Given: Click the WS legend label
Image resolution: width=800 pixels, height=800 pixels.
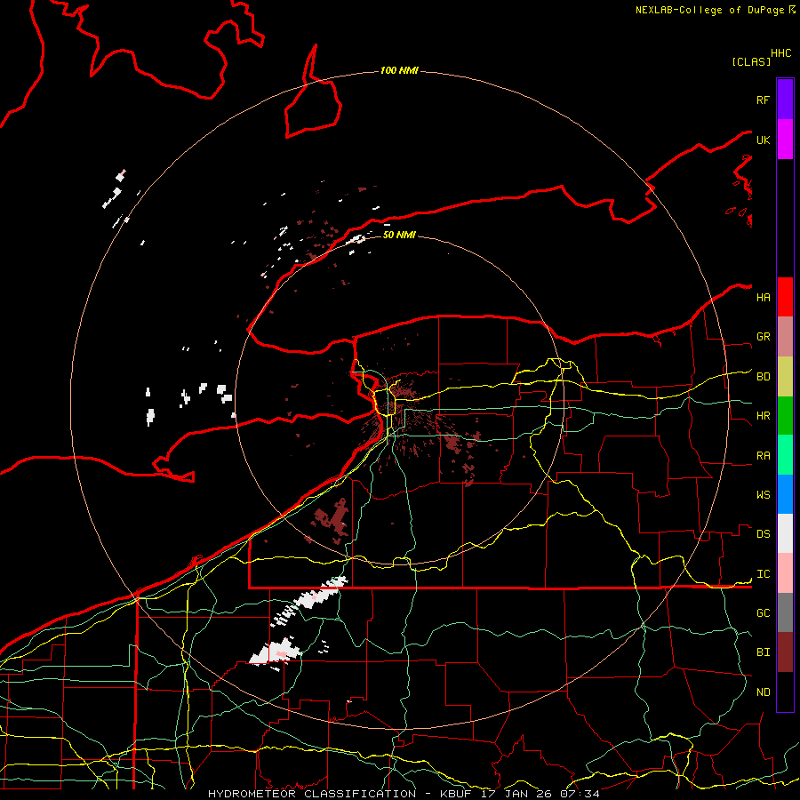Looking at the screenshot, I should (763, 495).
